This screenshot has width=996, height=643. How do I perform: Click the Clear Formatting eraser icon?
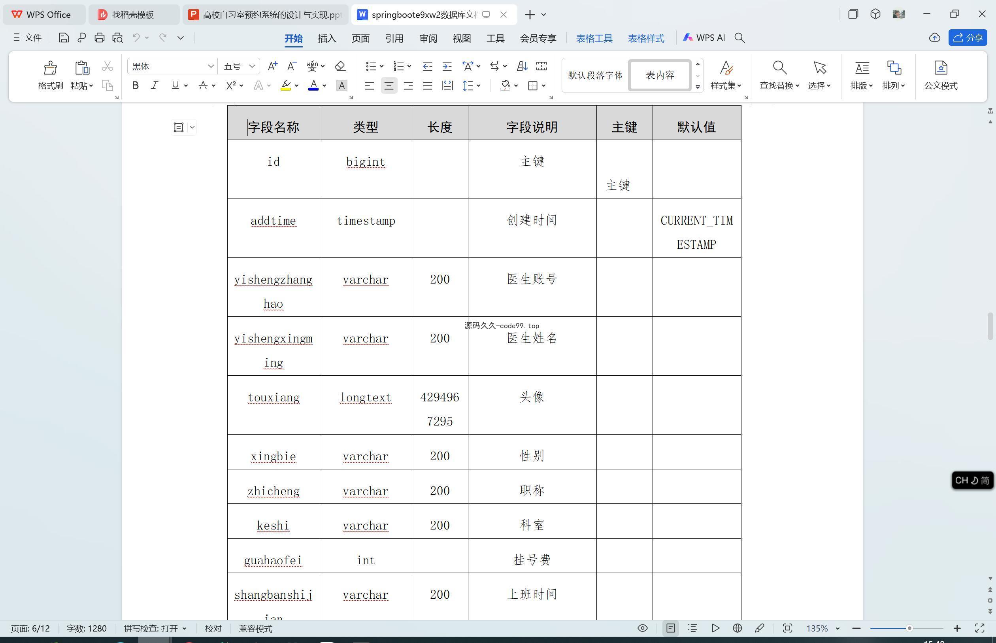coord(340,66)
